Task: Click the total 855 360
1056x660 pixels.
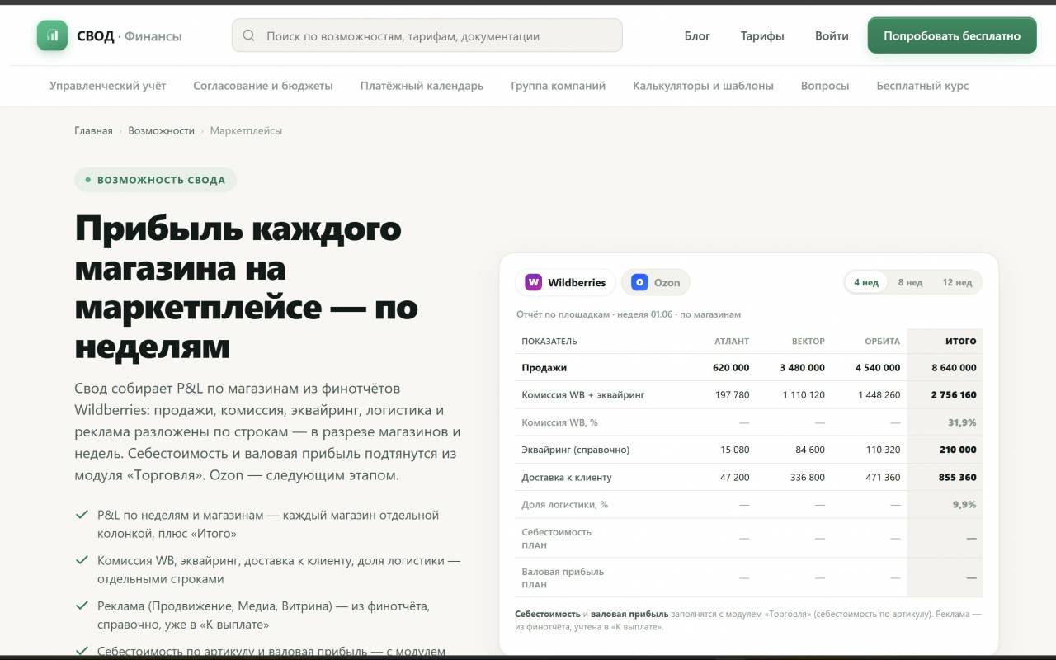Action: (957, 477)
